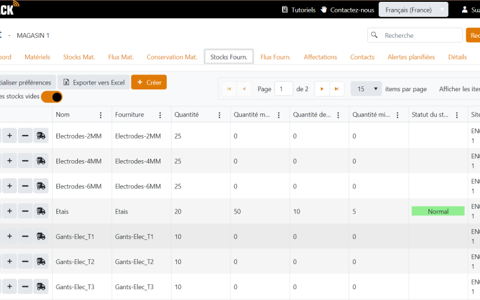
Task: Sort by Quantité column header
Action: pyautogui.click(x=187, y=115)
